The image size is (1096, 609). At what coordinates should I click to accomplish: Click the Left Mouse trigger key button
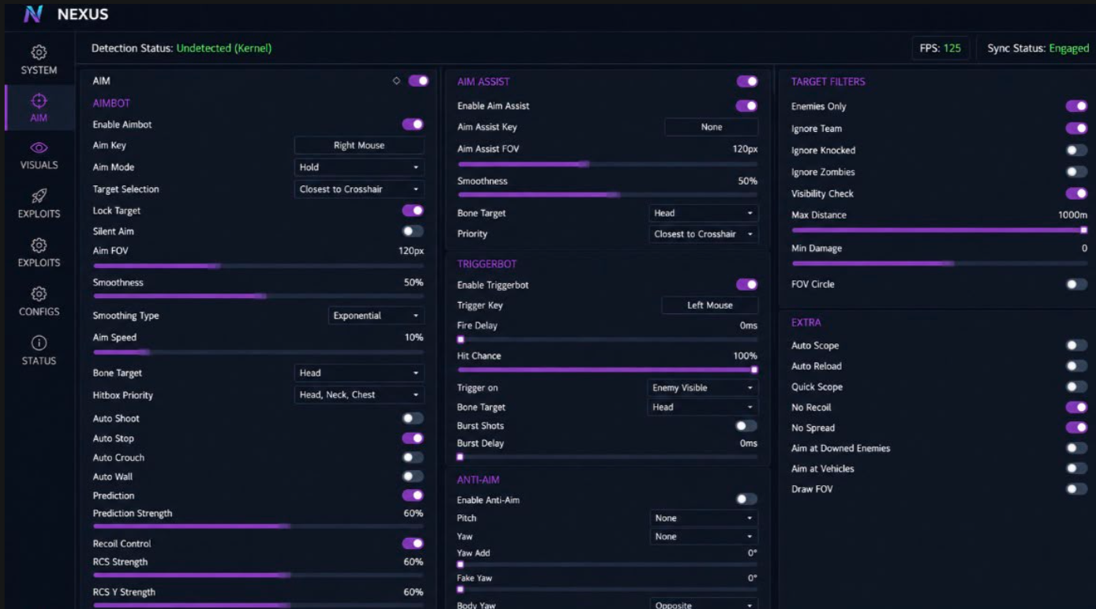click(709, 305)
